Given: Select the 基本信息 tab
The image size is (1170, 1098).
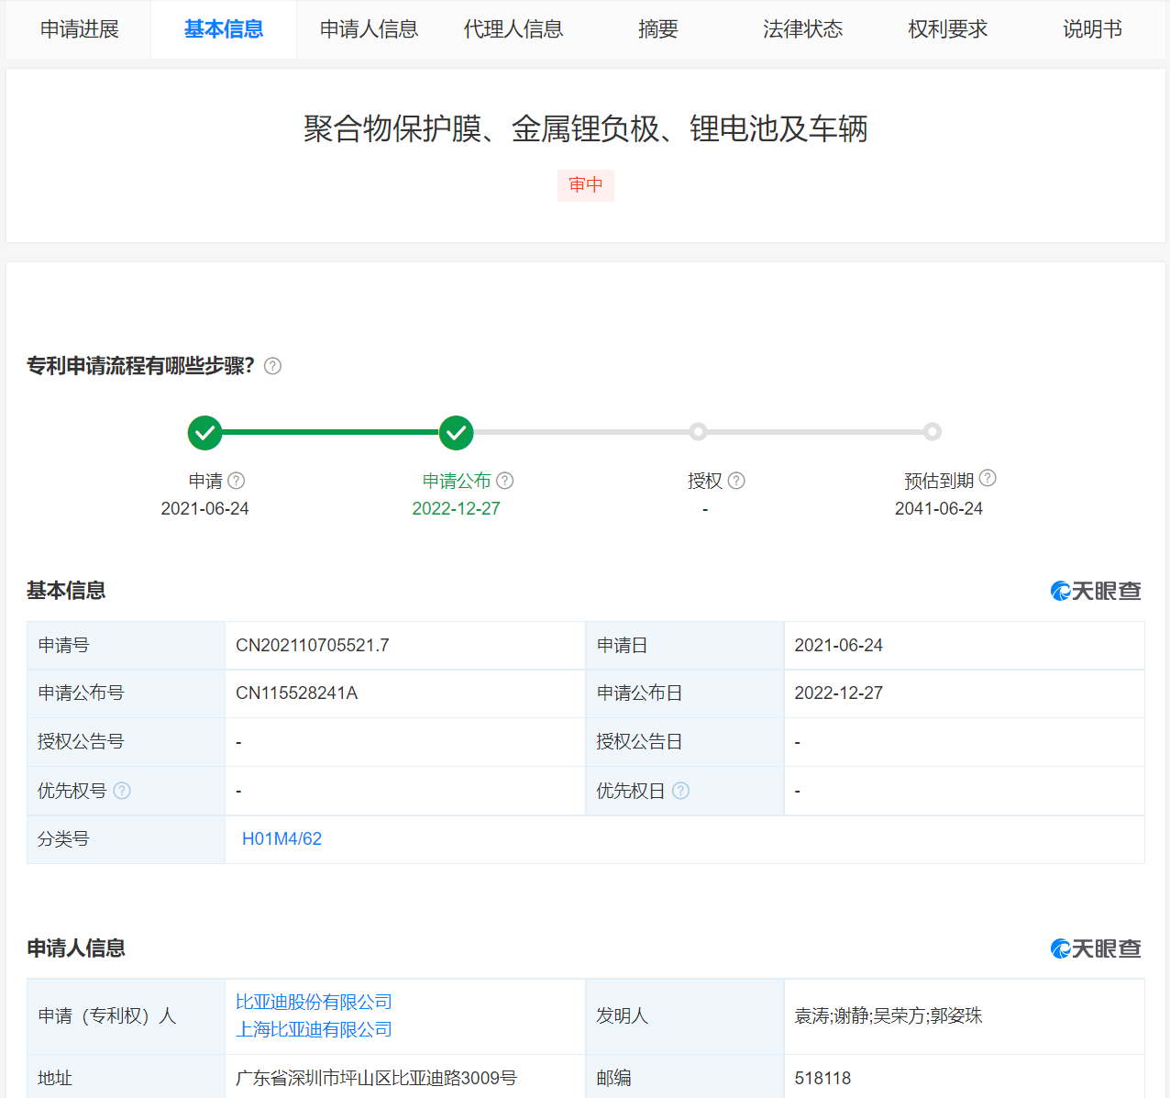Looking at the screenshot, I should point(224,29).
